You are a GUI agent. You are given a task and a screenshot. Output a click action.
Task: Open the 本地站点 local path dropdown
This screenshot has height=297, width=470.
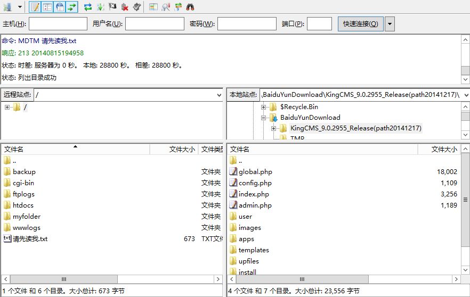pos(466,95)
